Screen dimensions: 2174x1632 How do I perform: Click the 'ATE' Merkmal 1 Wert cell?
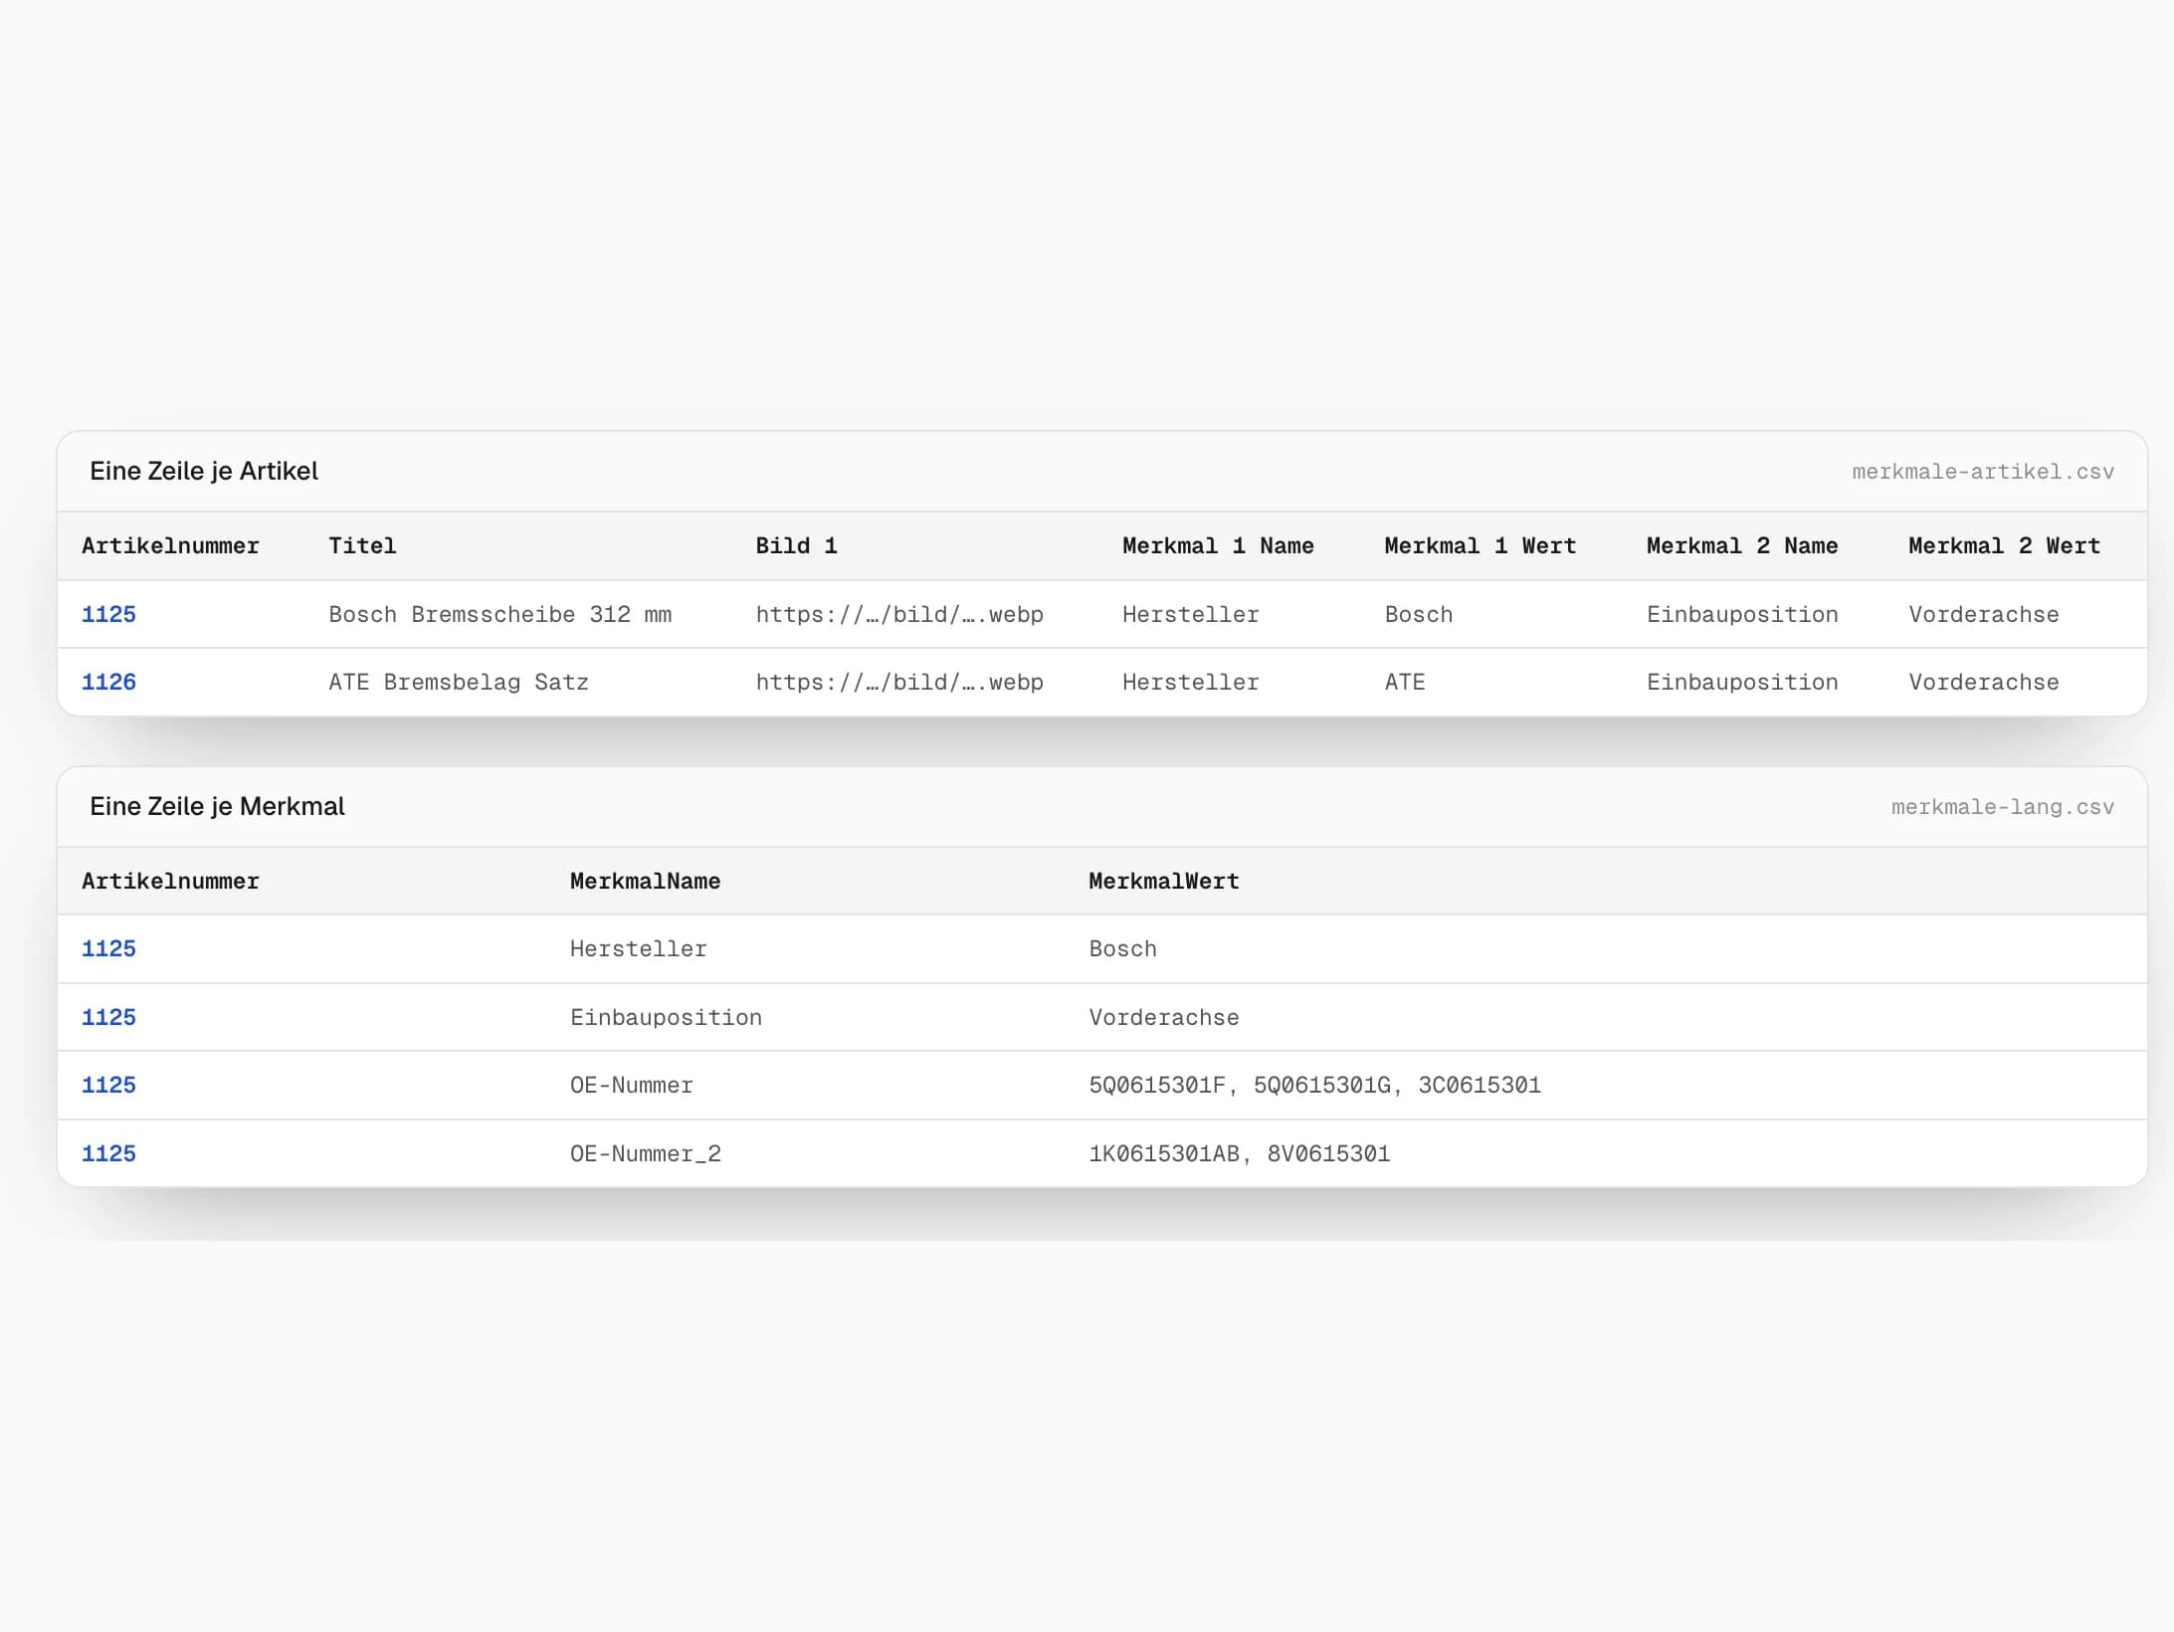1404,682
